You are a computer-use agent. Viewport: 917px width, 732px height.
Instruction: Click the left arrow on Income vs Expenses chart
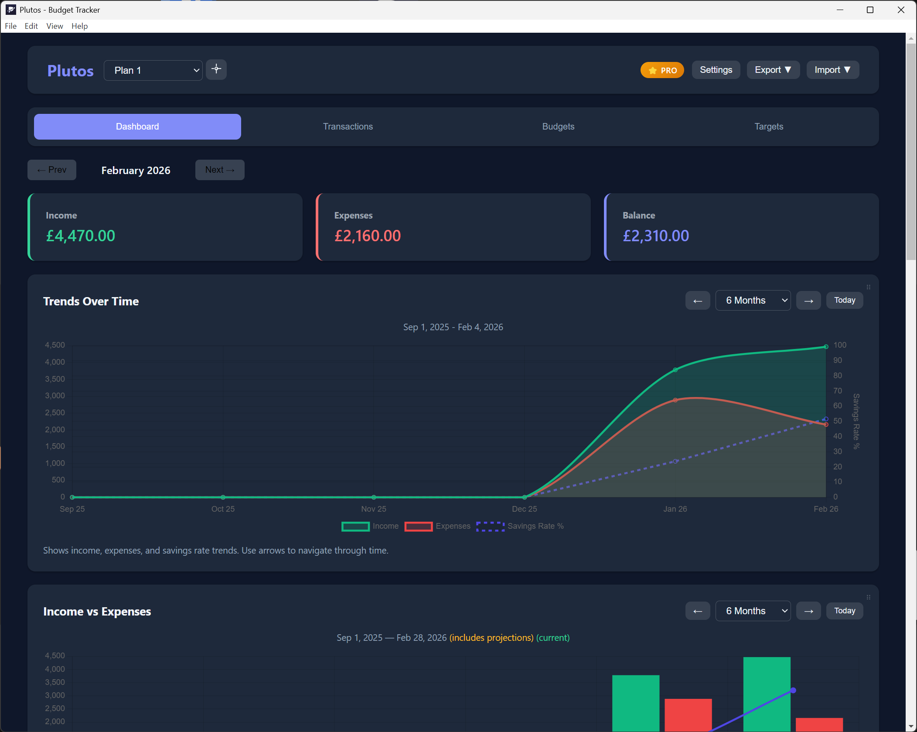coord(697,611)
